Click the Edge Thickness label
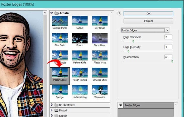 (x=132, y=37)
